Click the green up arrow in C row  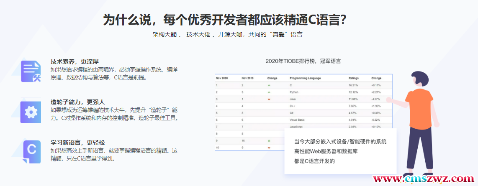[269, 85]
